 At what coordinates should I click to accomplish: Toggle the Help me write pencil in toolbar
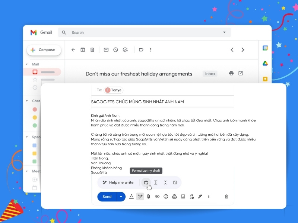[x=140, y=197]
